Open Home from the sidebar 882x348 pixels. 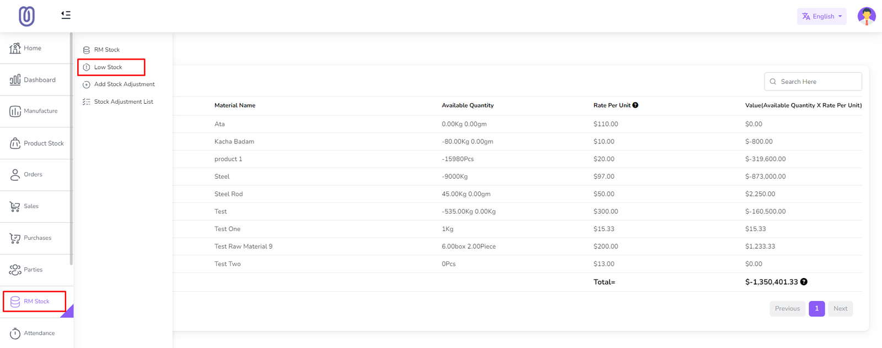(x=33, y=49)
